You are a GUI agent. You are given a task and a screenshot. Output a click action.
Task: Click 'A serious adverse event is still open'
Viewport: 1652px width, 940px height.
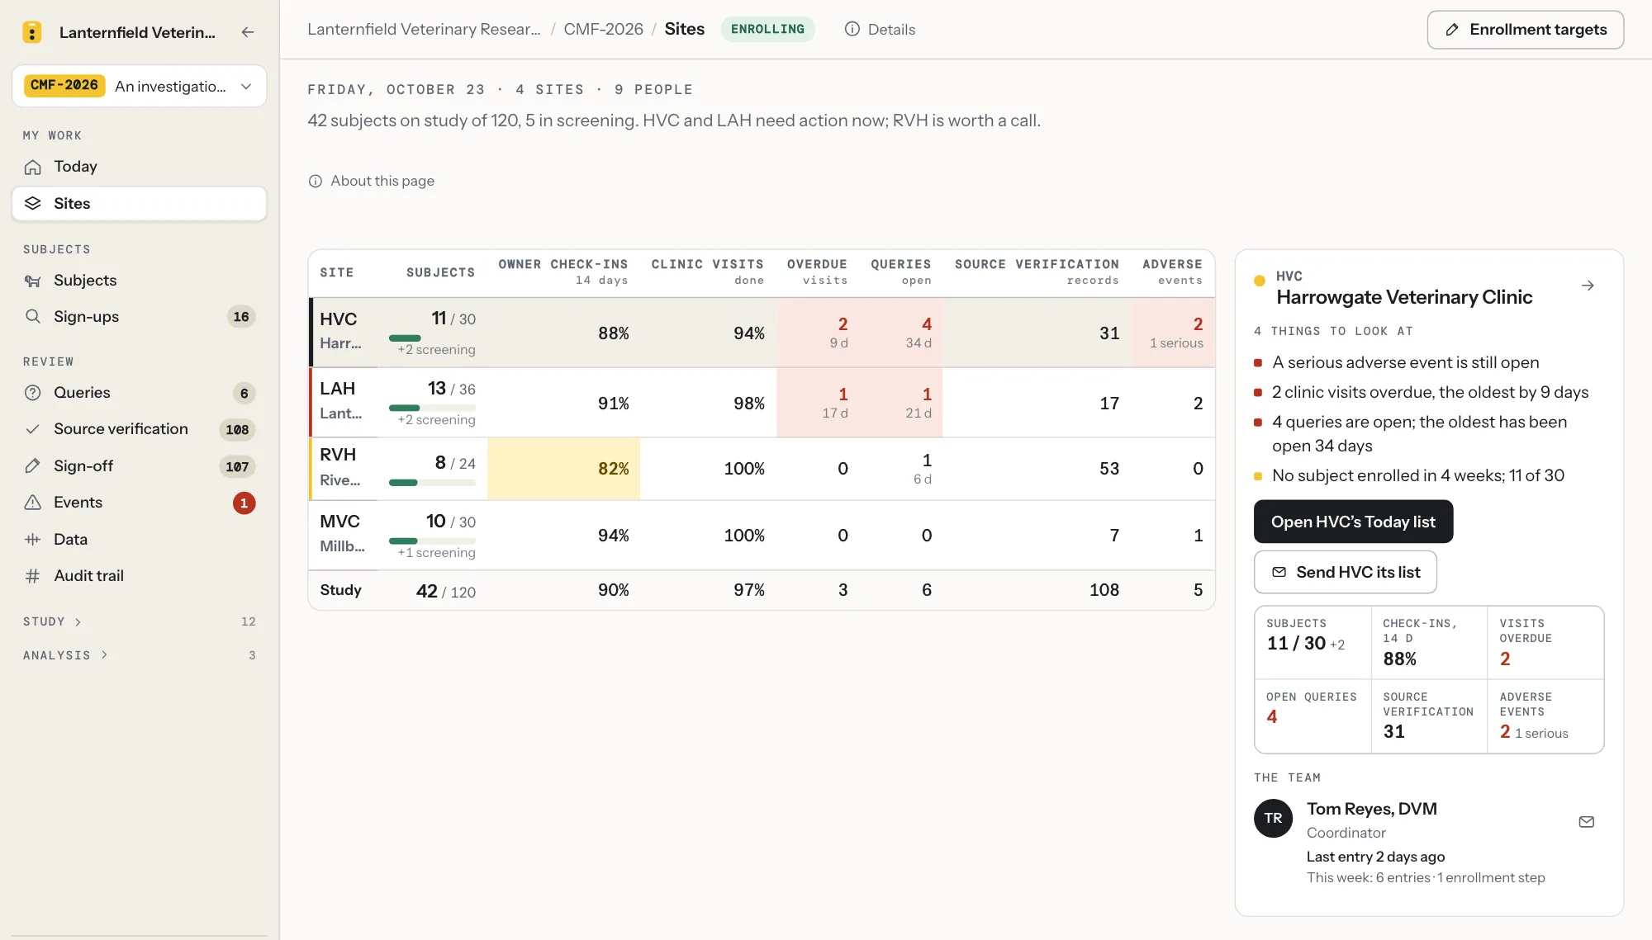click(1405, 362)
